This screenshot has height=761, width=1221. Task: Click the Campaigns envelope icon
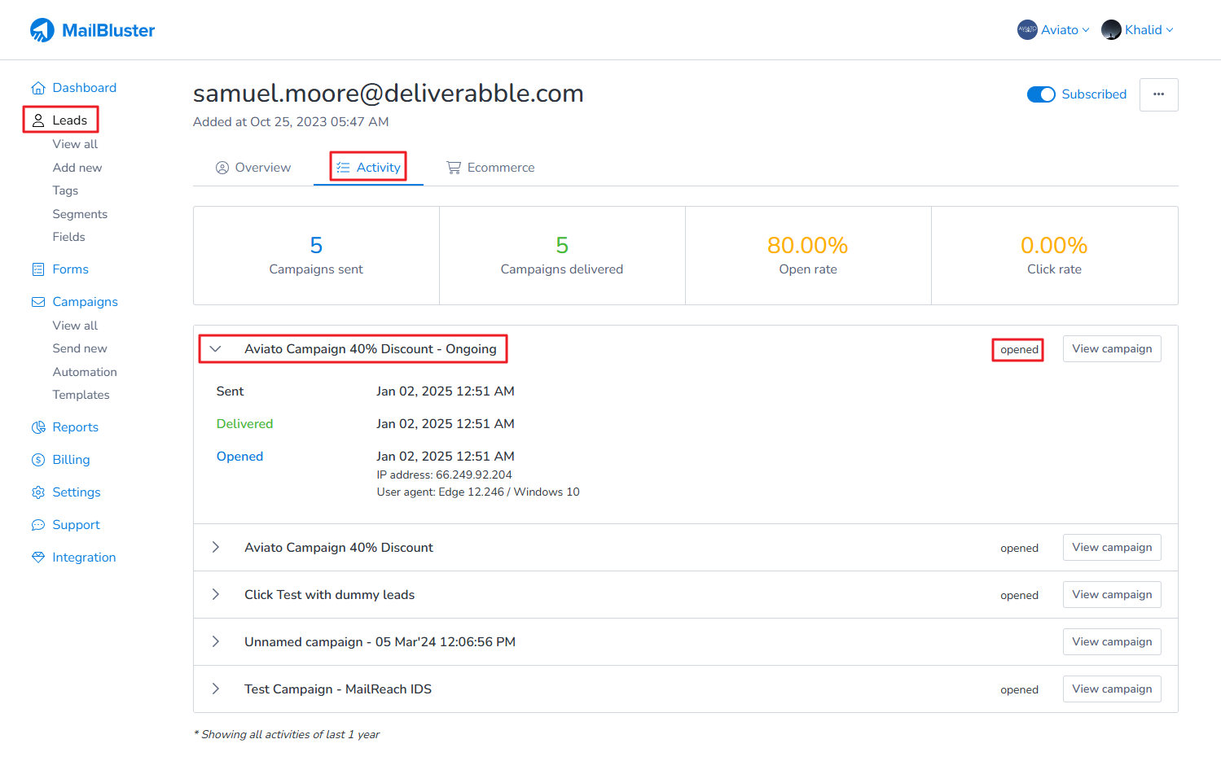pyautogui.click(x=38, y=302)
